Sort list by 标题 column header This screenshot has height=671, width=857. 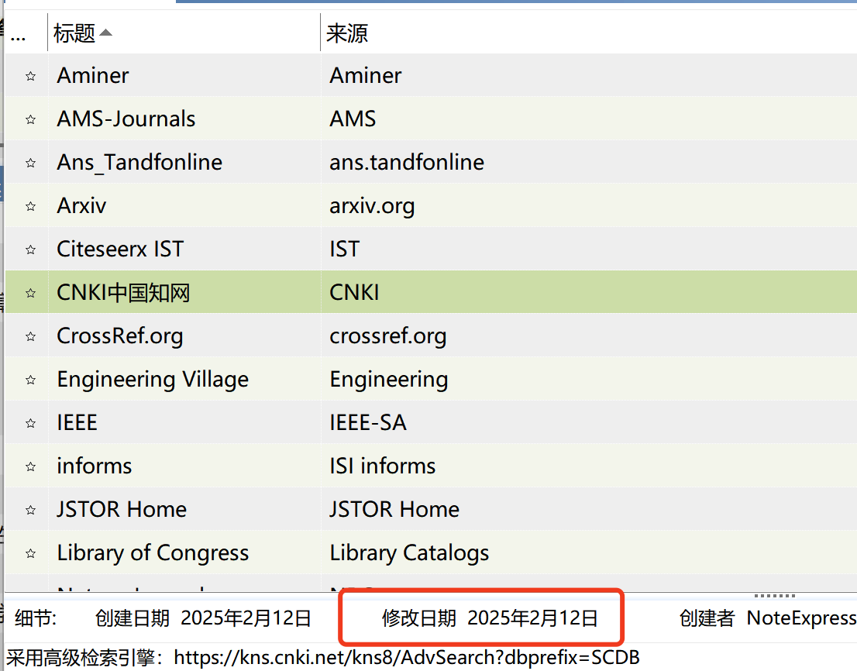[184, 33]
